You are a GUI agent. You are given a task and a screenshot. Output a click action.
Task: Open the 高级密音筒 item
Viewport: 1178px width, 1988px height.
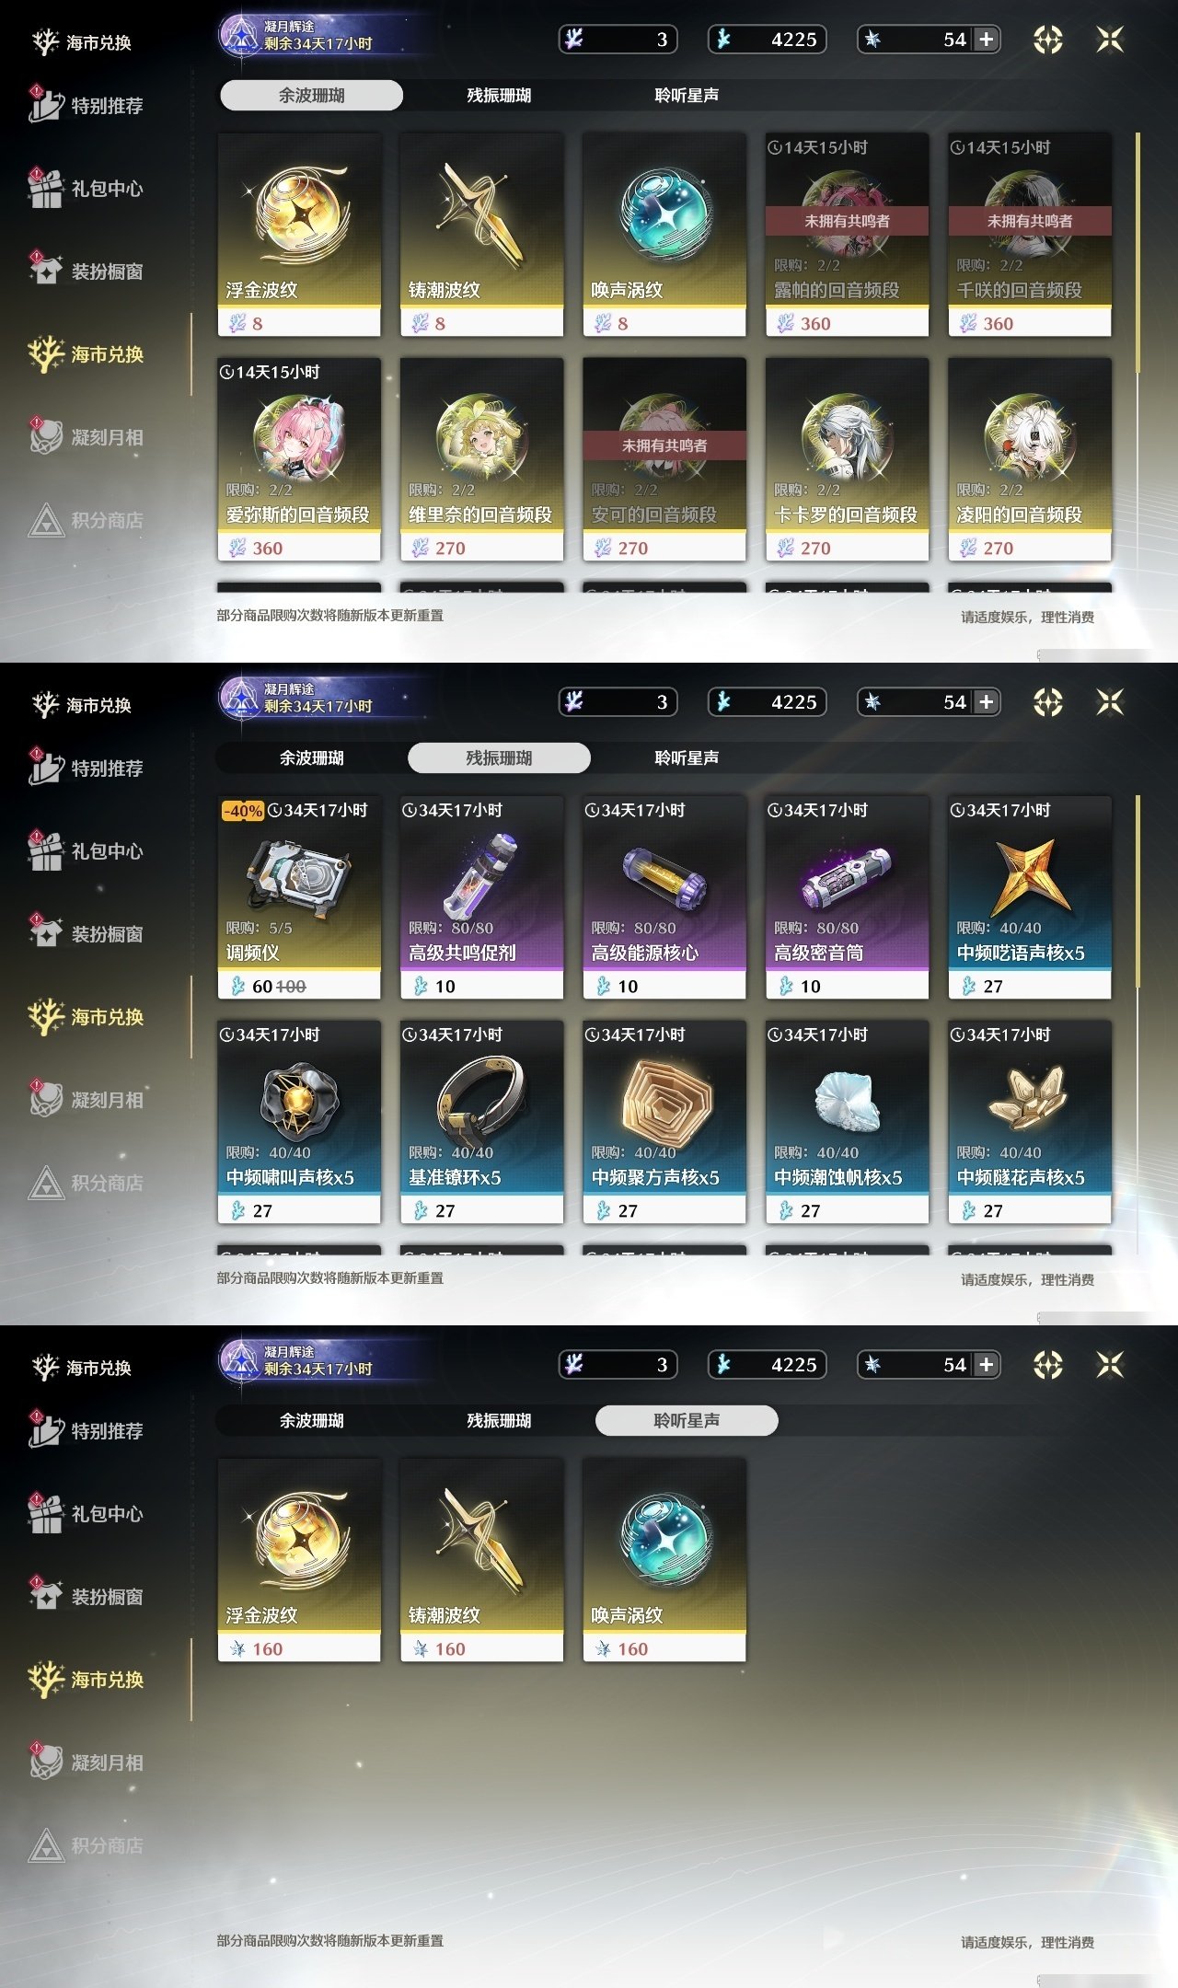click(x=847, y=897)
